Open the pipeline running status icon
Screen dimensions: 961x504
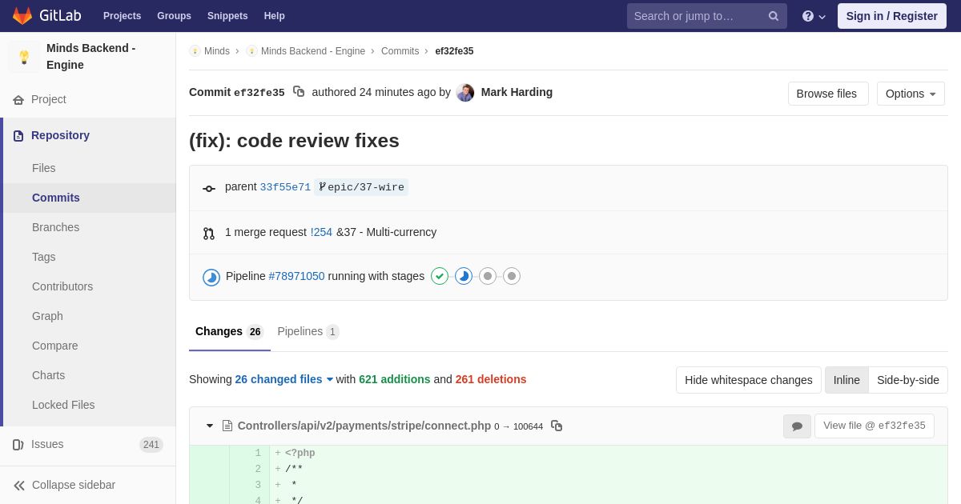point(211,277)
